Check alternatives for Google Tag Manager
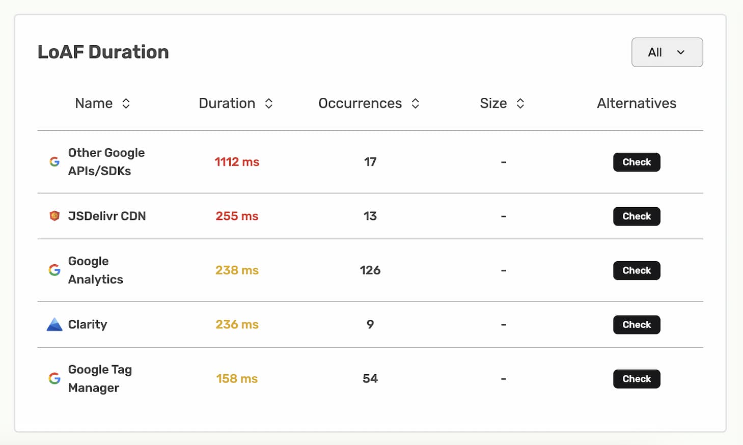Viewport: 743px width, 445px height. point(637,379)
